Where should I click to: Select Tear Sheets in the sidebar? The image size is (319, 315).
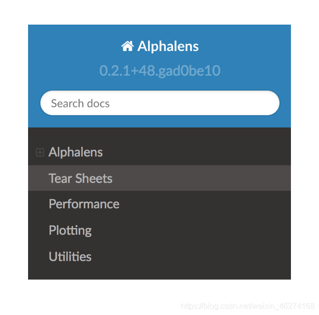click(80, 178)
